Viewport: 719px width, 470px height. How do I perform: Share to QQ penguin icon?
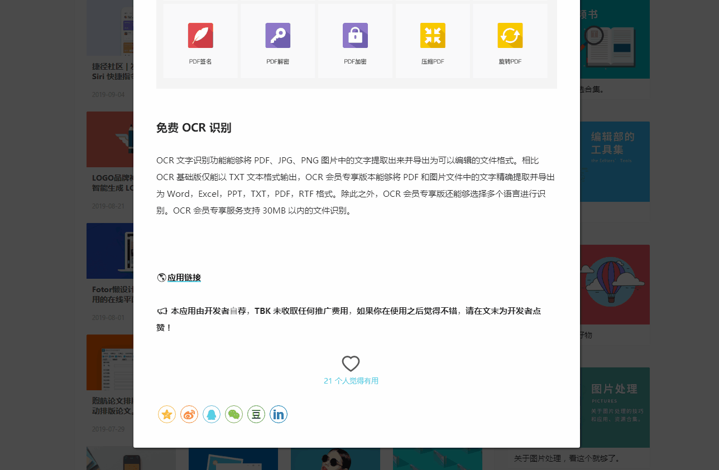click(212, 414)
